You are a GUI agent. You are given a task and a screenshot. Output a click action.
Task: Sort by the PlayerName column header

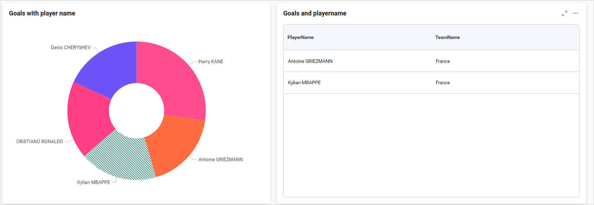coord(301,37)
